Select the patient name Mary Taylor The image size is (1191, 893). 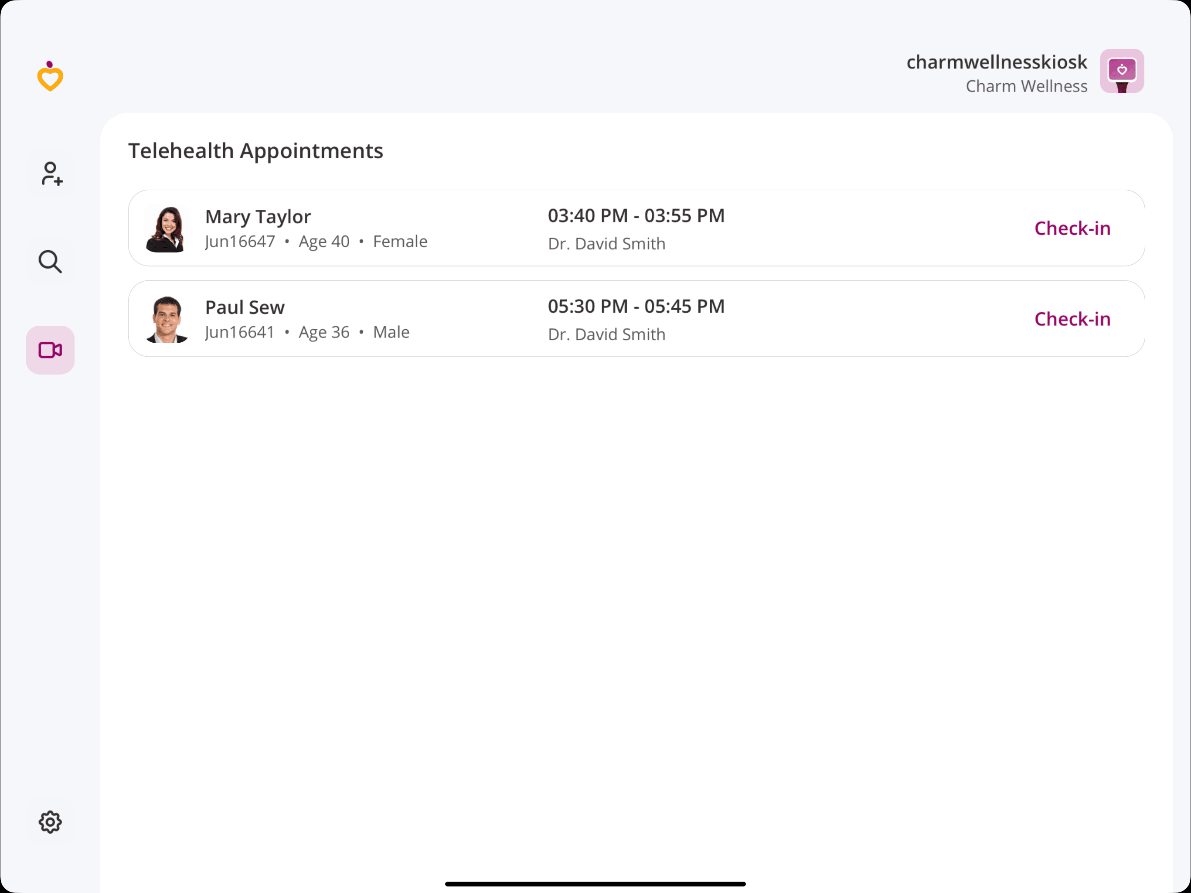tap(257, 217)
